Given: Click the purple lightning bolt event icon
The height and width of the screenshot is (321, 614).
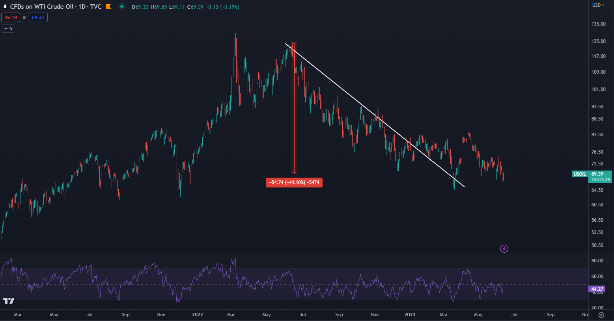Looking at the screenshot, I should coord(504,249).
